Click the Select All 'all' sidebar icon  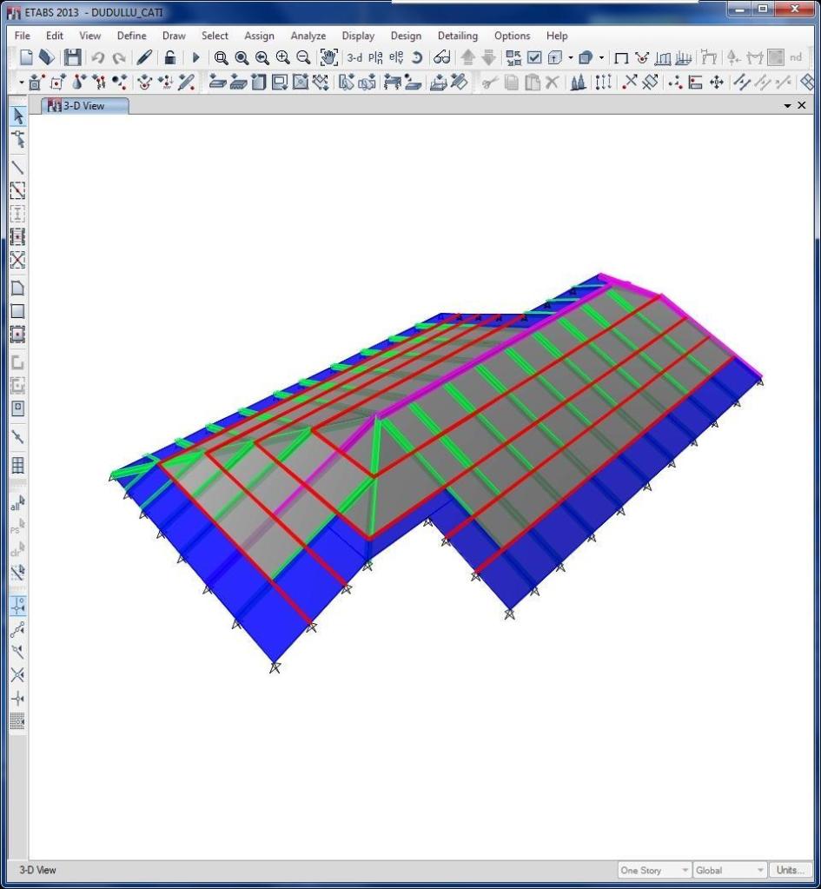[17, 502]
